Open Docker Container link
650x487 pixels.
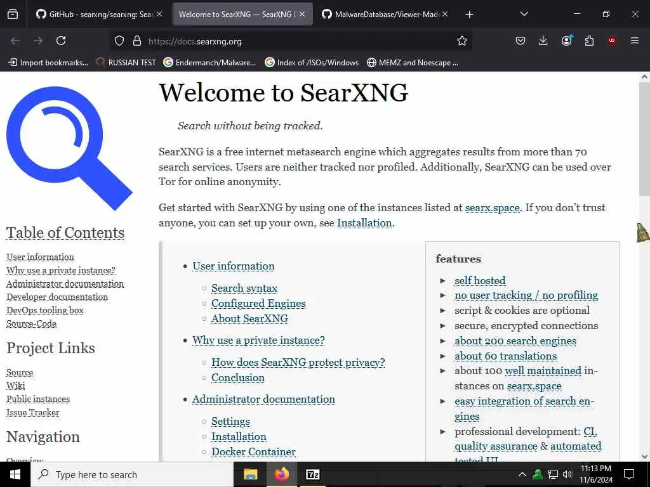coord(254,451)
